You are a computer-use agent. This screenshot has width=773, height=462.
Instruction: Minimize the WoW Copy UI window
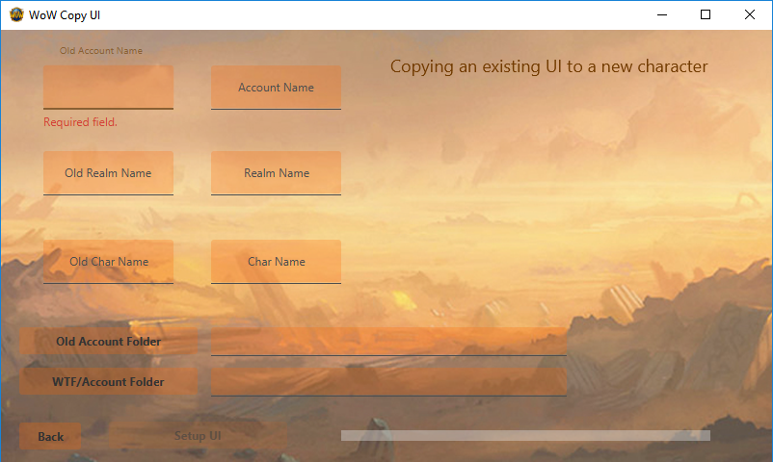point(662,14)
